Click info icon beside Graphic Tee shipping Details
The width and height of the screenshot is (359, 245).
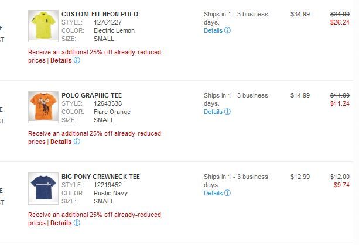227,112
